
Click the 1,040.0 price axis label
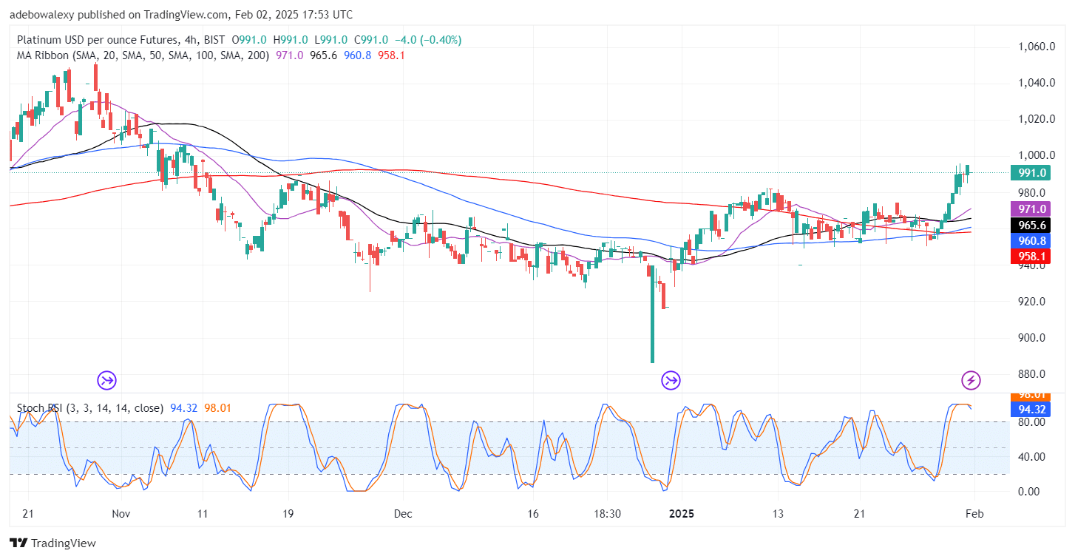(x=1035, y=83)
